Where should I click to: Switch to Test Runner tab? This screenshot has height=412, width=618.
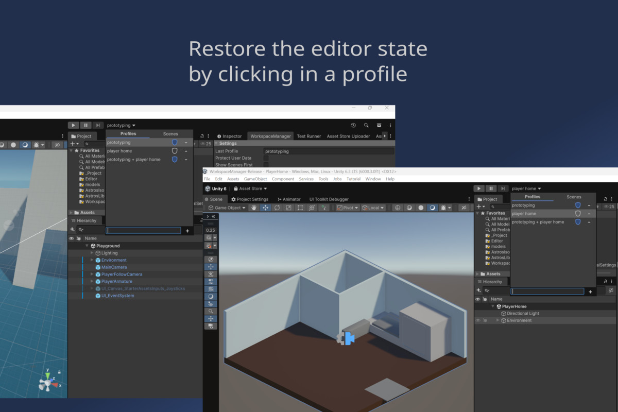[x=308, y=136]
